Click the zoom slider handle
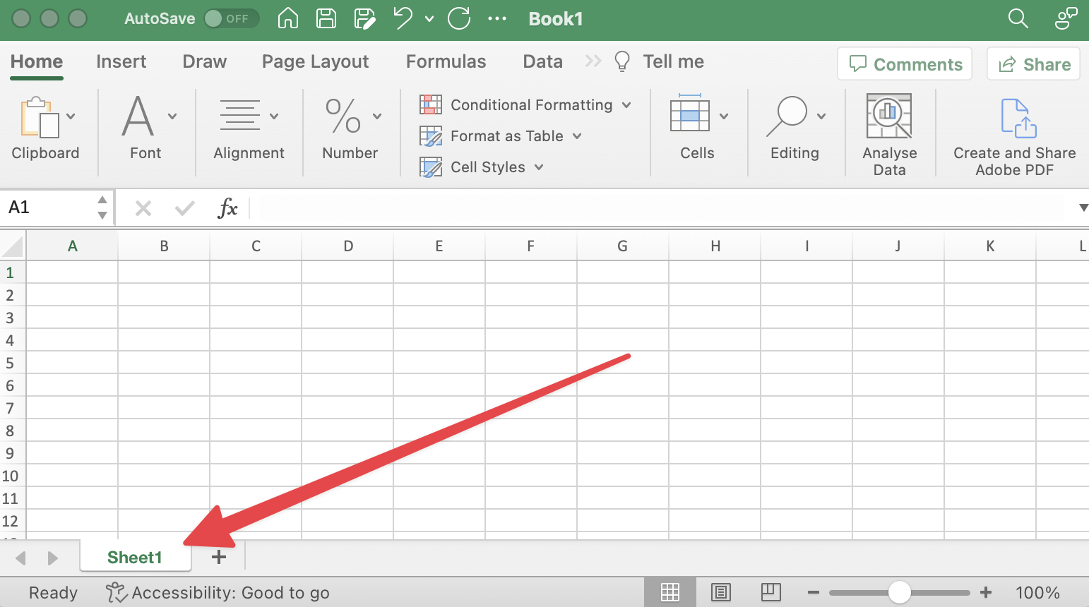 (x=899, y=592)
